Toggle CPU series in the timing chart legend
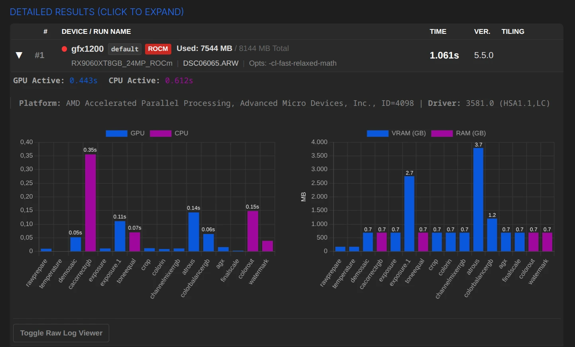 coord(169,133)
